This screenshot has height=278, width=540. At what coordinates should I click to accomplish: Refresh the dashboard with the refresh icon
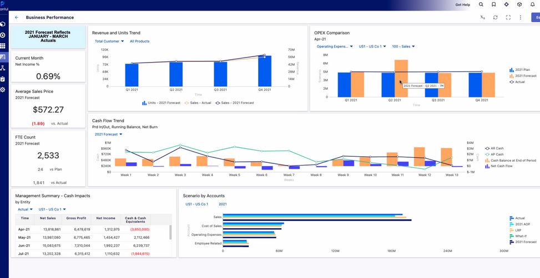[x=495, y=17]
